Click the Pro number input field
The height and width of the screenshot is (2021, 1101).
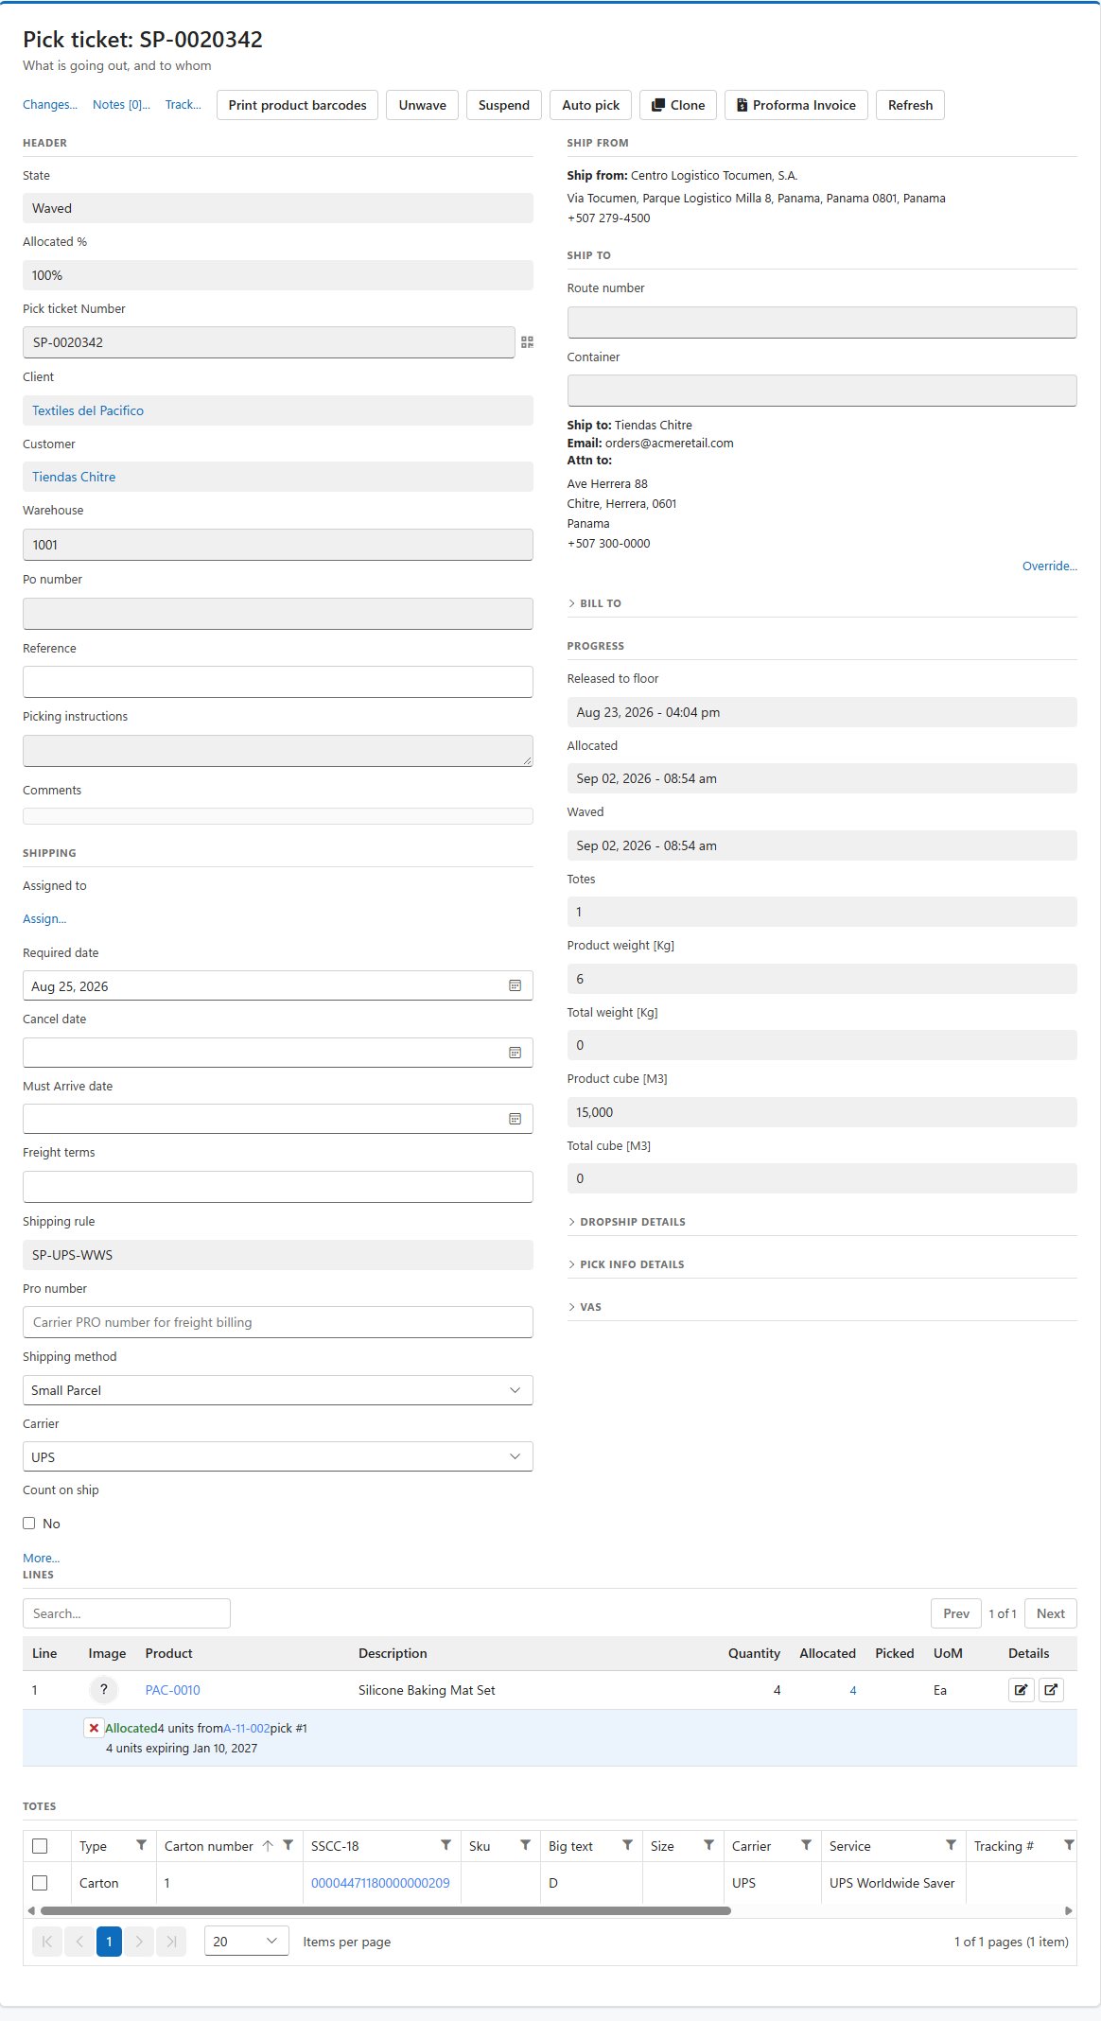[x=278, y=1322]
